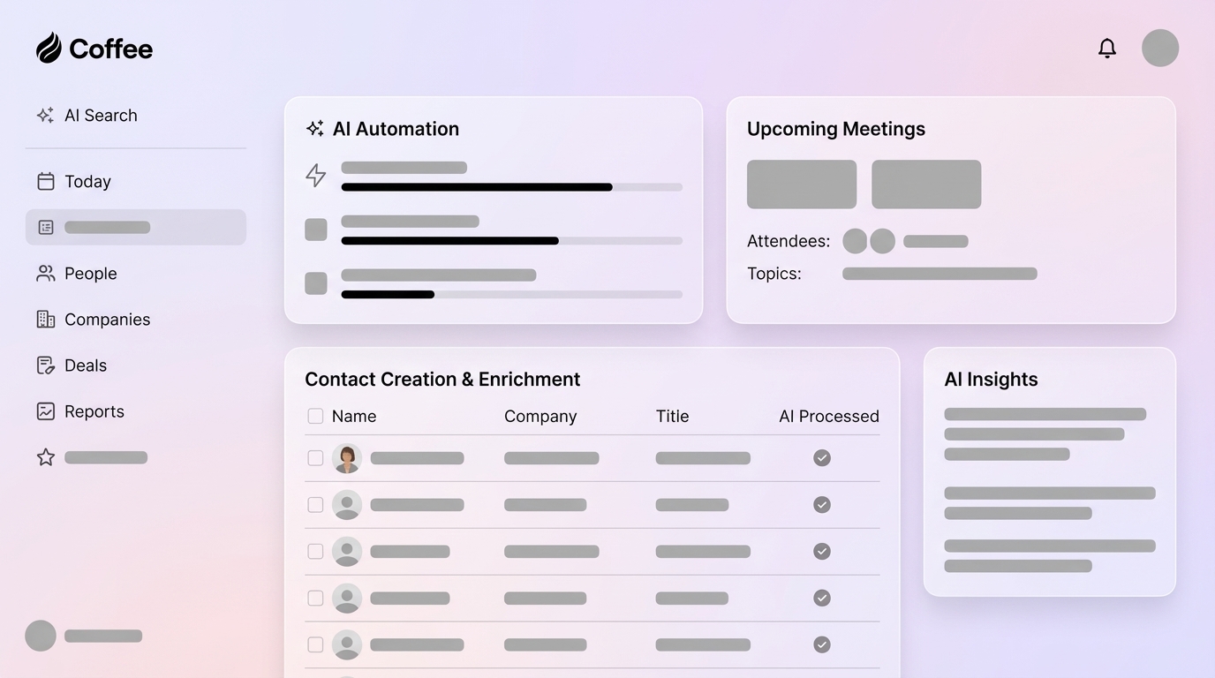The image size is (1215, 678).
Task: Open notifications via the bell icon
Action: (x=1106, y=48)
